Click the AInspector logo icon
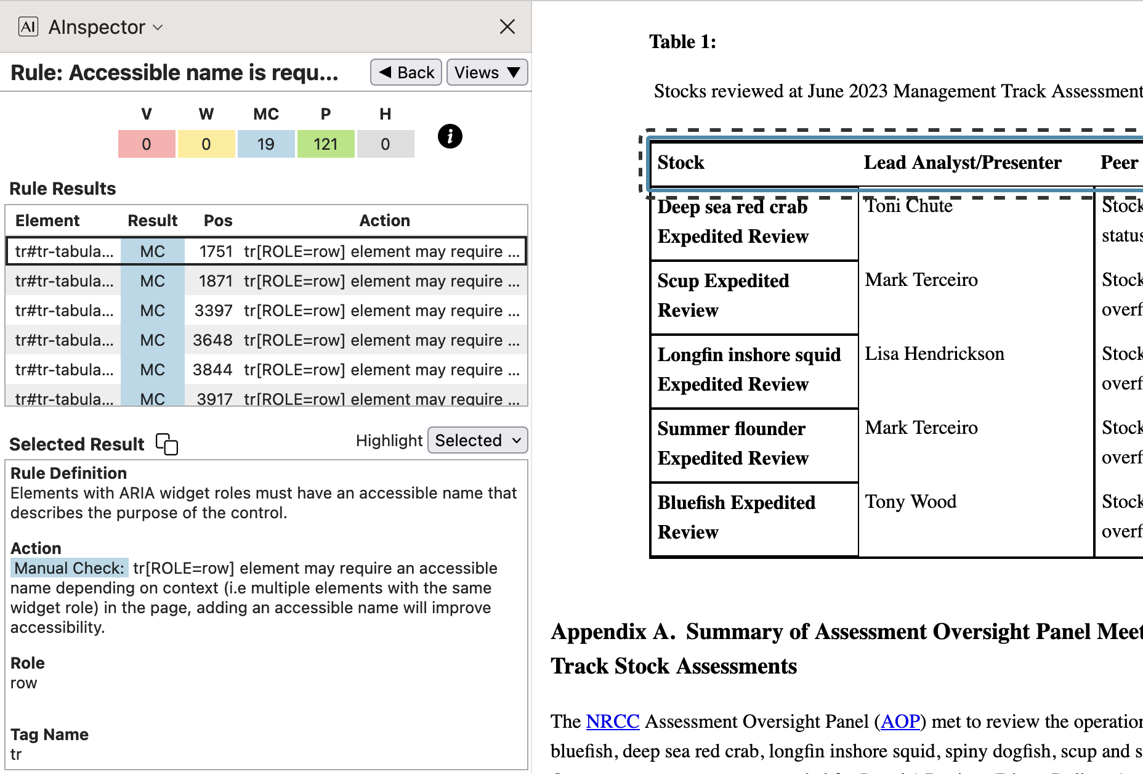 (x=28, y=26)
